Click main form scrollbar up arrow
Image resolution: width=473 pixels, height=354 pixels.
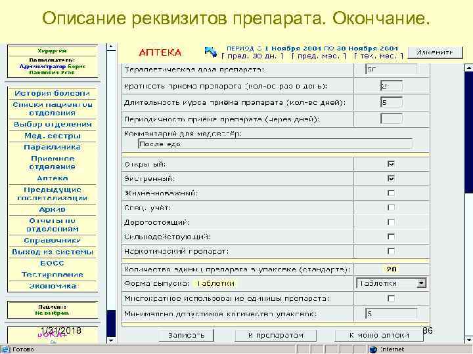(x=468, y=68)
